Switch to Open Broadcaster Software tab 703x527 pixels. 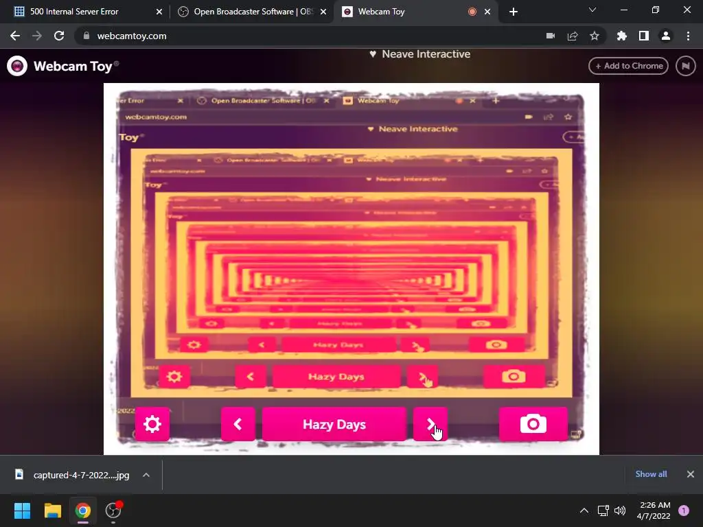253,12
